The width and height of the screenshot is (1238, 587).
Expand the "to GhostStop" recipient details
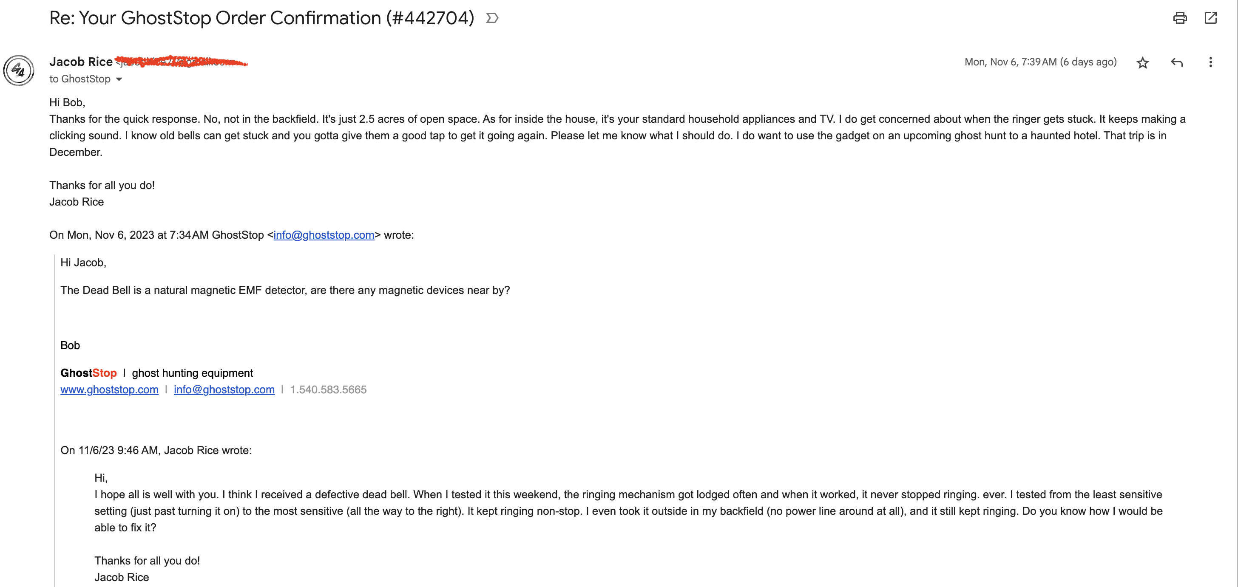point(119,79)
